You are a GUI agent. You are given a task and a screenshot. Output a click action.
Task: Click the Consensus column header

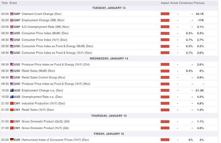click(186, 3)
